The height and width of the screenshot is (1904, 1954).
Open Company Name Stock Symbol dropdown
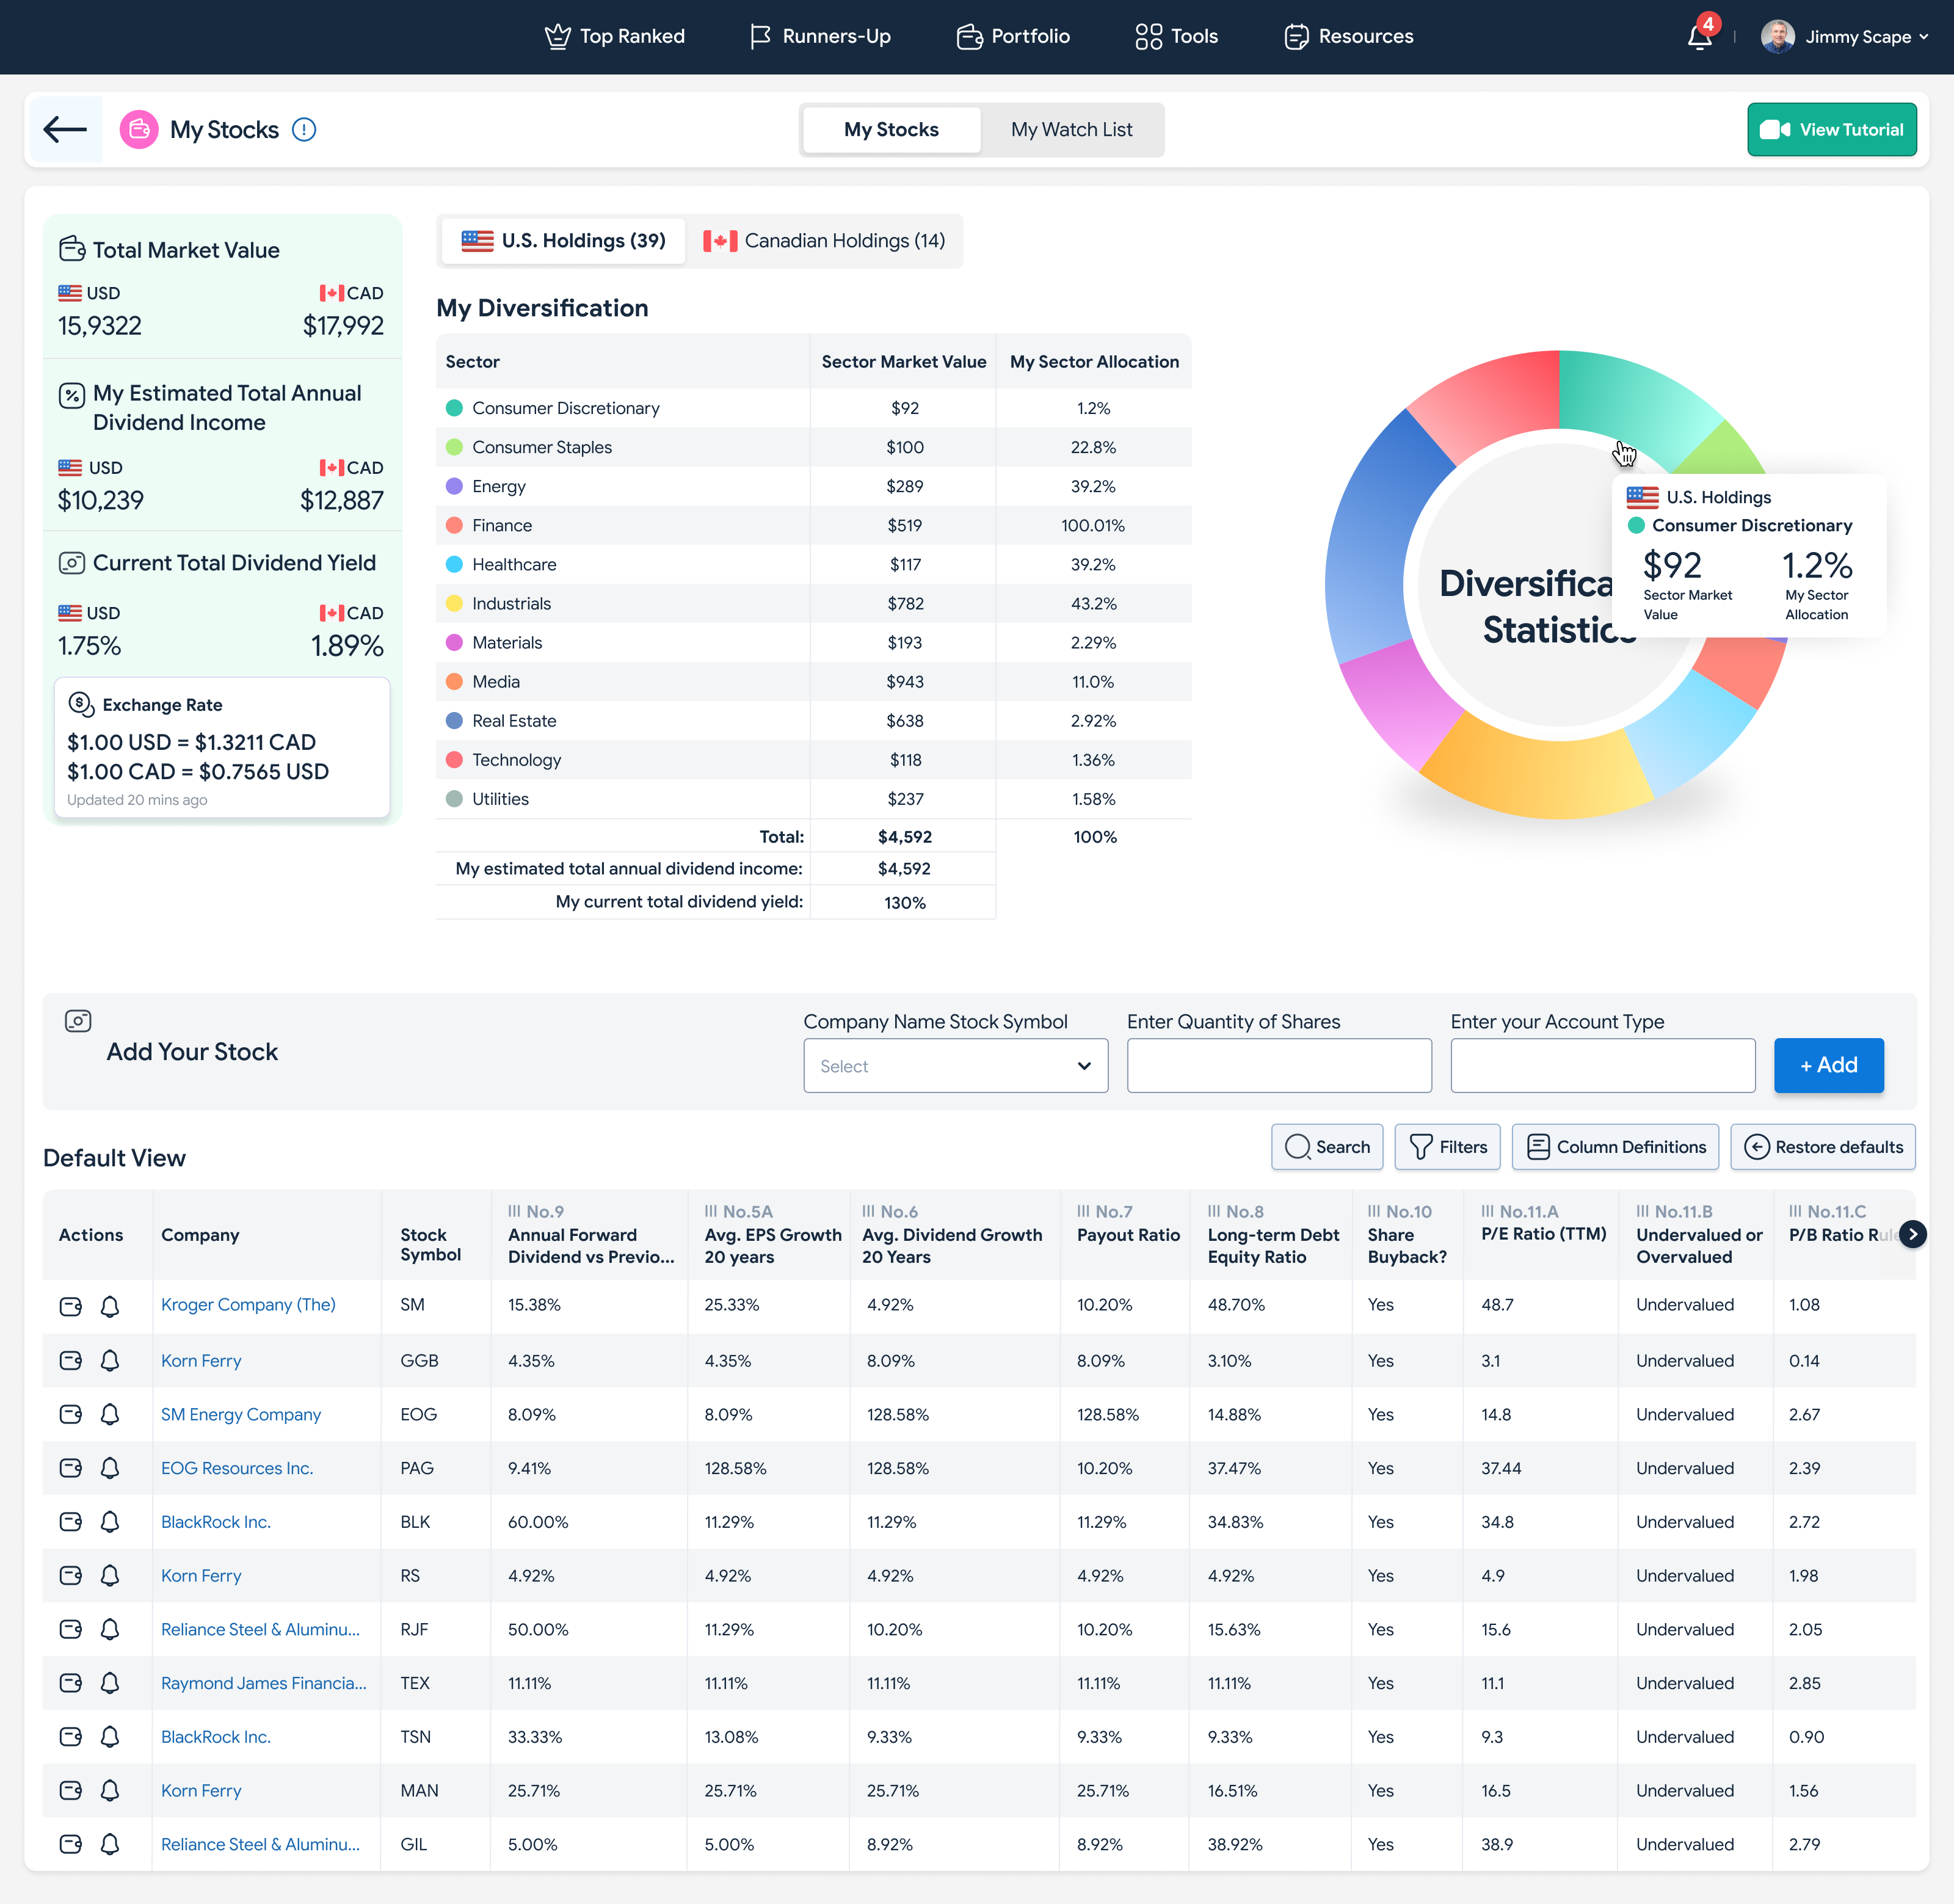coord(955,1066)
